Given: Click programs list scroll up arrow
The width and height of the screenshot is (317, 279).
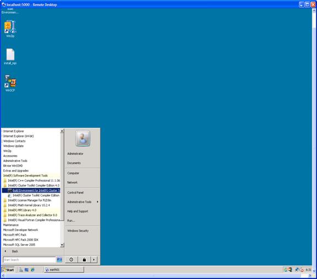Looking at the screenshot, I should [x=62, y=131].
